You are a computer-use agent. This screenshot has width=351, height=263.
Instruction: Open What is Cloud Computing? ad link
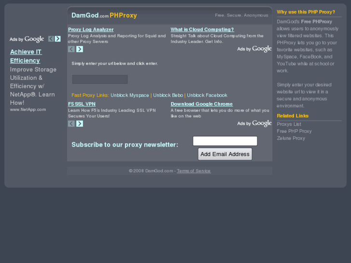tap(202, 29)
